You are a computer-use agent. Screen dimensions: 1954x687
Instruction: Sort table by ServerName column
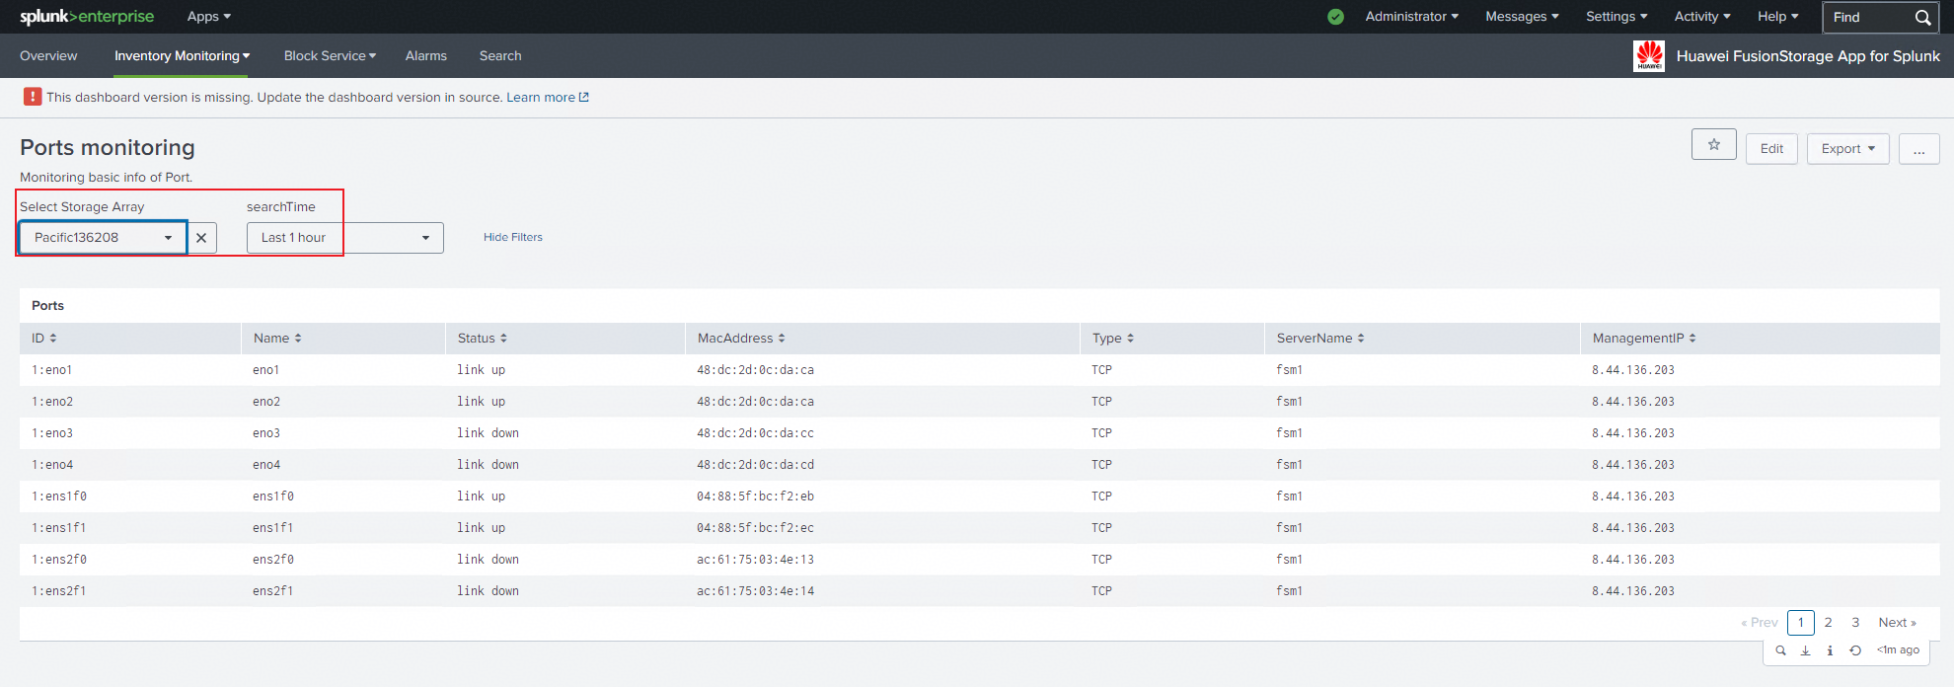click(1320, 339)
